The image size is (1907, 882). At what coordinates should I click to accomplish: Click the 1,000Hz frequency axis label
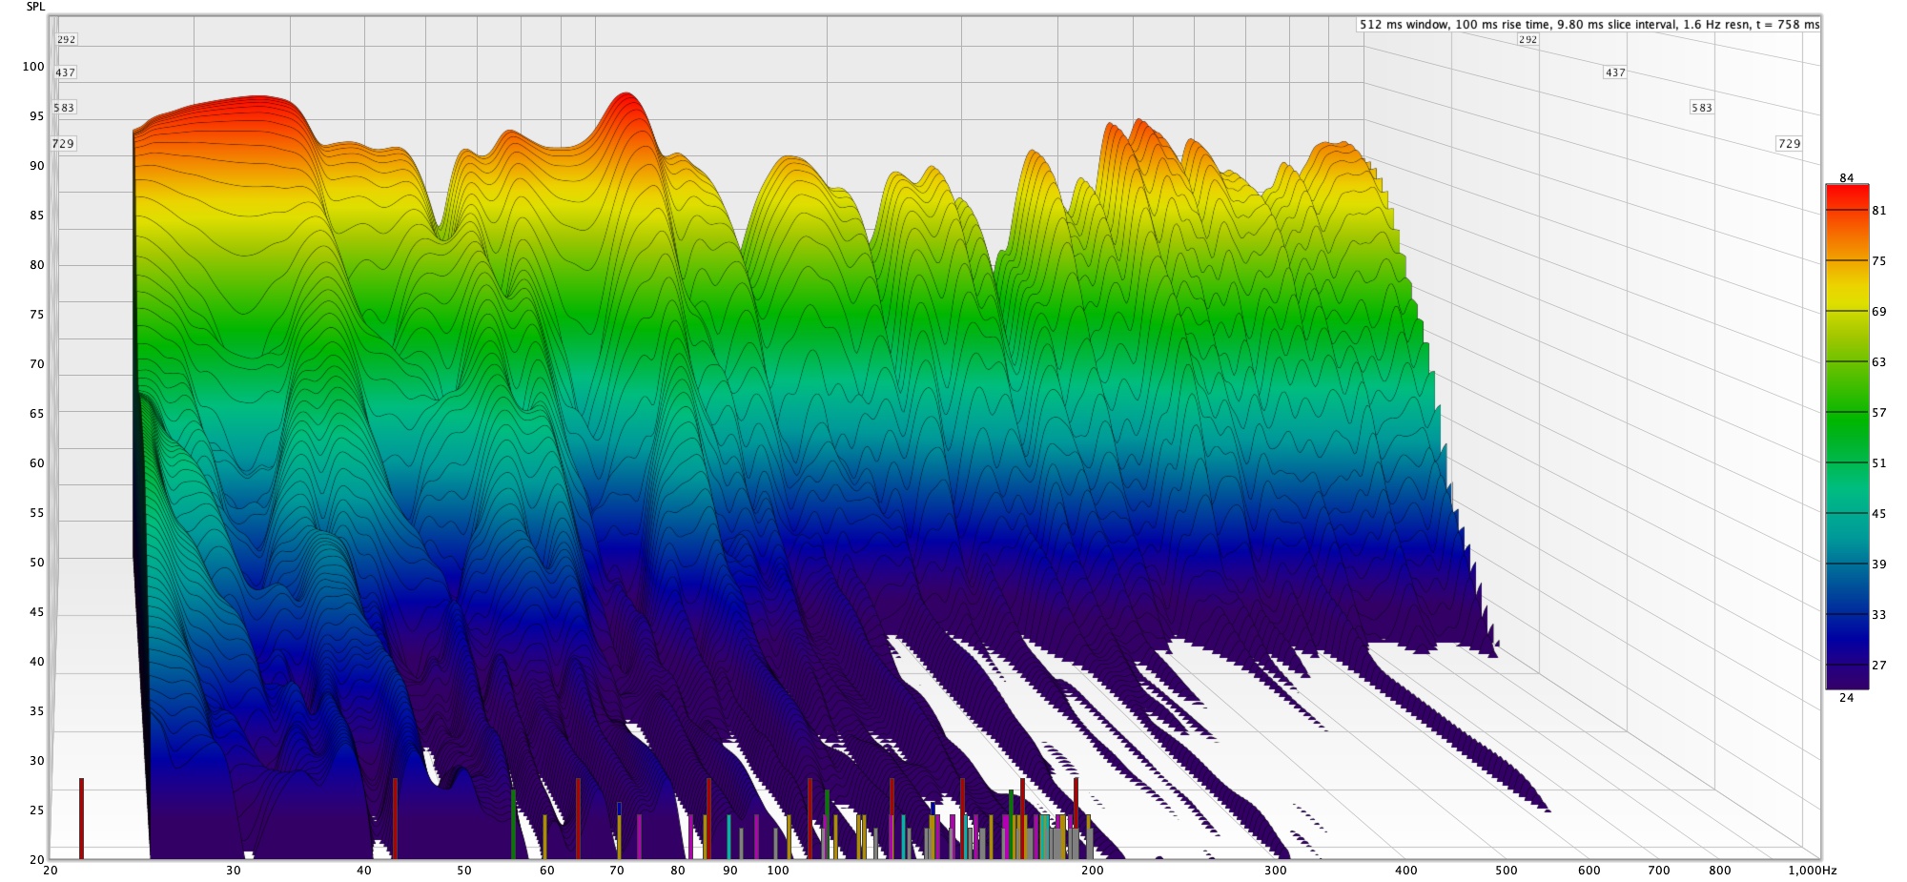pyautogui.click(x=1812, y=871)
